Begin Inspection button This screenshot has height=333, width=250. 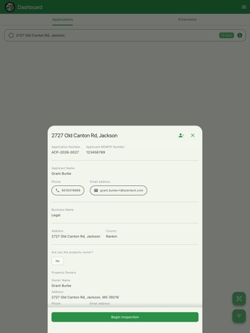[125, 317]
